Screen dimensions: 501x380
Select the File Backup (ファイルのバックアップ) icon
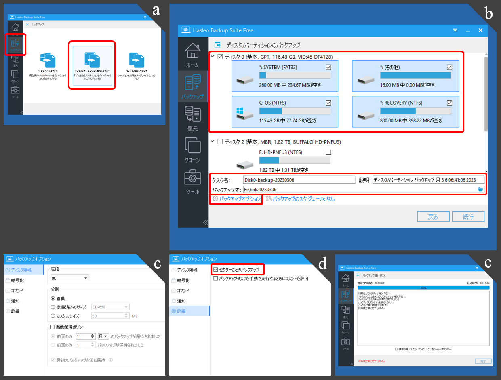pos(136,60)
